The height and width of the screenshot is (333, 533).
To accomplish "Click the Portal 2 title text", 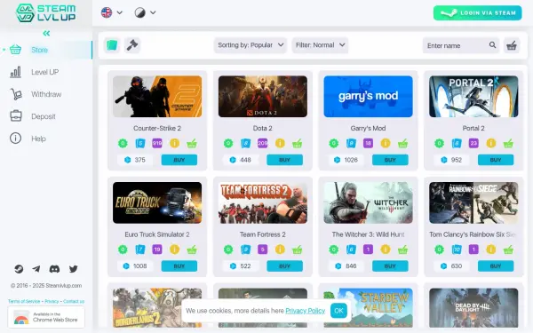I will coord(473,128).
